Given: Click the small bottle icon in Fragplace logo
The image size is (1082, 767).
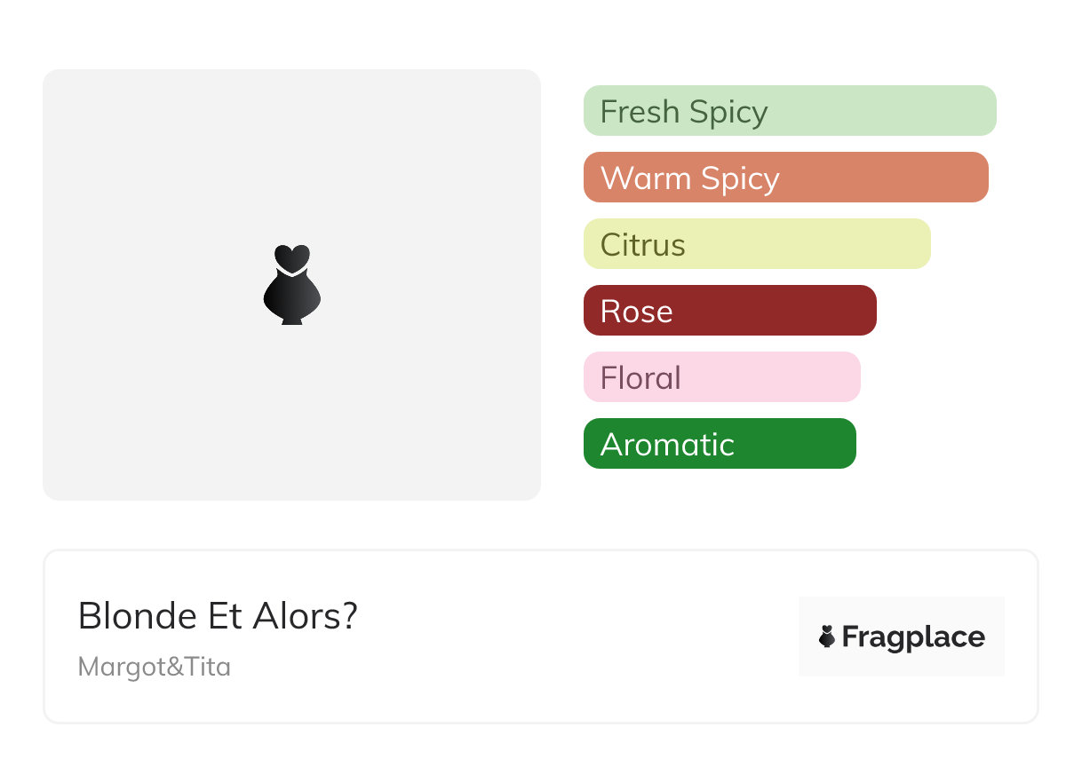Looking at the screenshot, I should [827, 637].
